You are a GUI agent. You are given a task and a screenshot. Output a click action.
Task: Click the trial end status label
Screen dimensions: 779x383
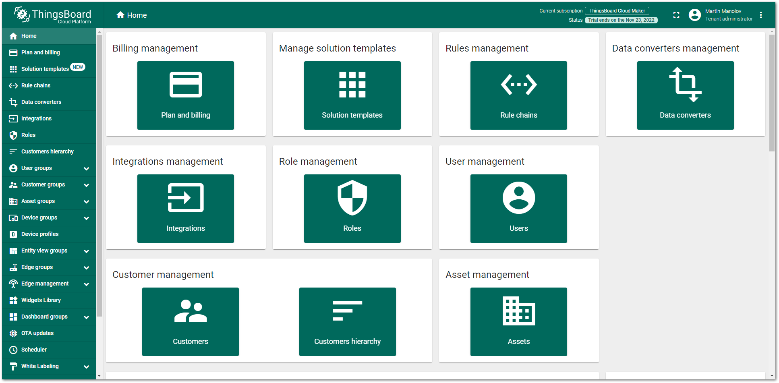point(621,20)
